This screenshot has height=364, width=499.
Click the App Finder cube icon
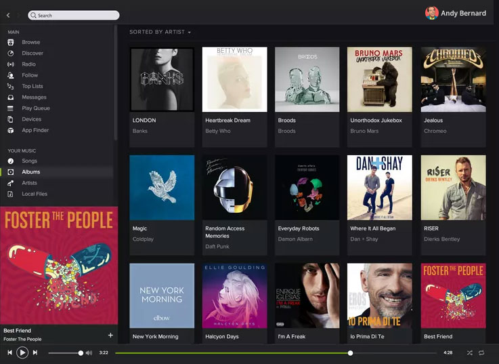click(11, 130)
